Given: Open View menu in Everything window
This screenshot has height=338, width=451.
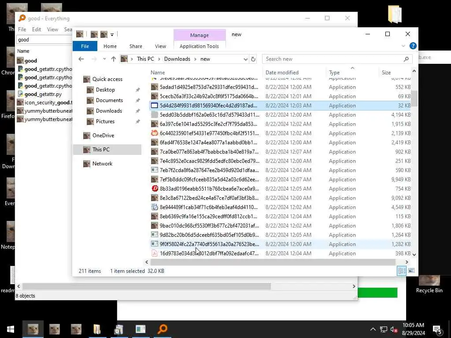Looking at the screenshot, I should pos(53,29).
